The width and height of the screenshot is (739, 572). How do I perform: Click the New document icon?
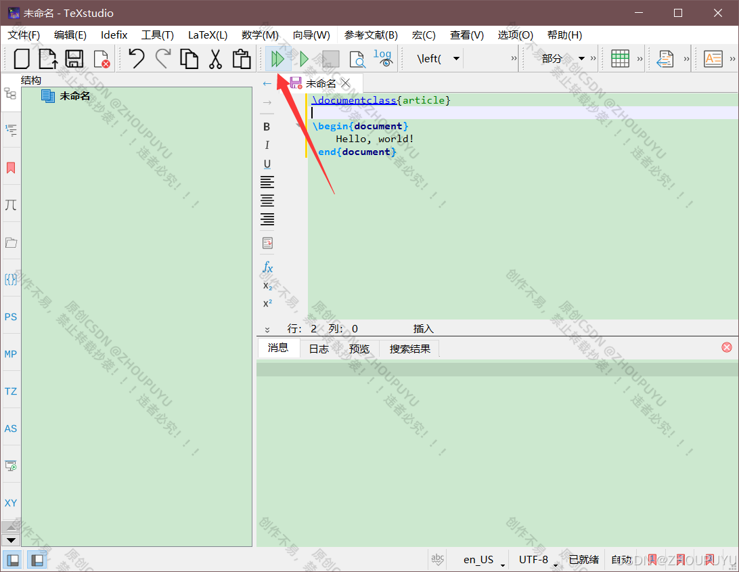tap(22, 59)
